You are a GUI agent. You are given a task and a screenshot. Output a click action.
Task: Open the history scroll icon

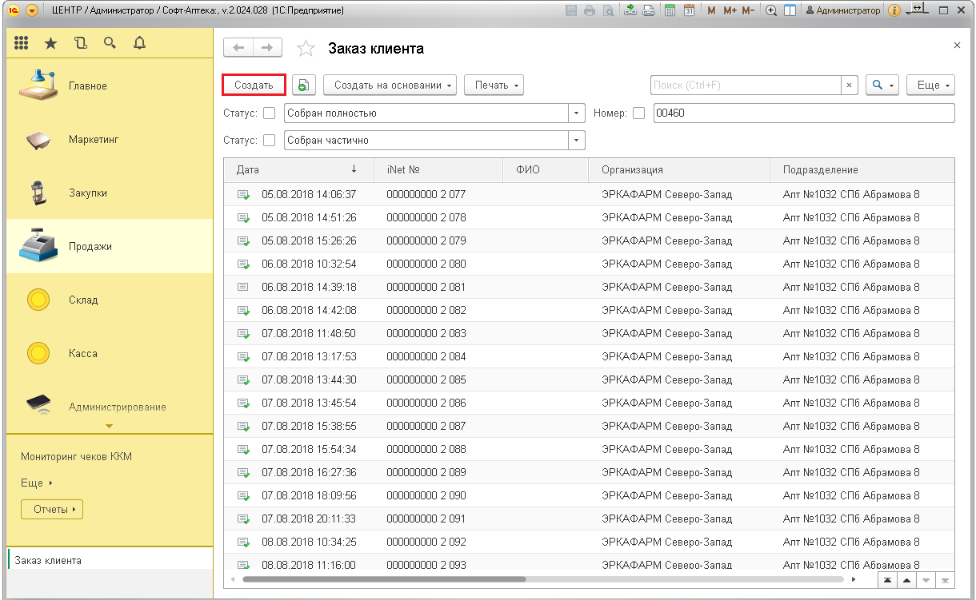click(x=80, y=44)
